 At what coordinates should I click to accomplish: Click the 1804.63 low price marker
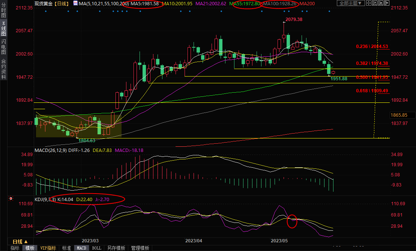coord(87,140)
